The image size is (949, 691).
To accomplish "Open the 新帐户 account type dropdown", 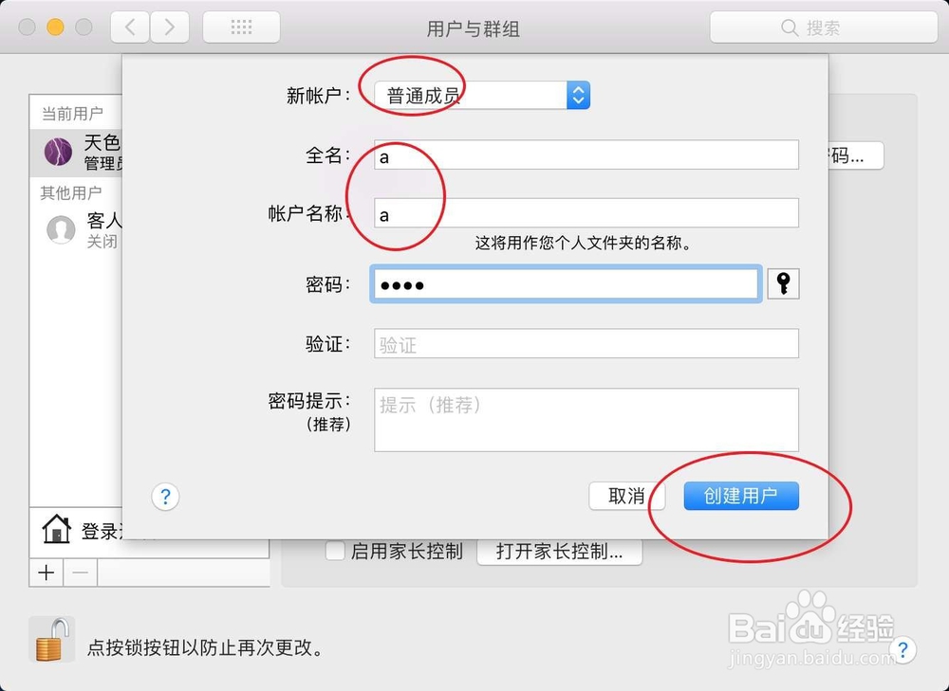I will 482,96.
